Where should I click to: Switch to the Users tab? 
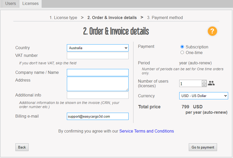click(x=11, y=4)
